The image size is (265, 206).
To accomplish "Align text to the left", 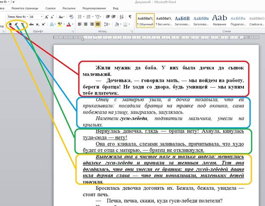I will pyautogui.click(x=80, y=24).
